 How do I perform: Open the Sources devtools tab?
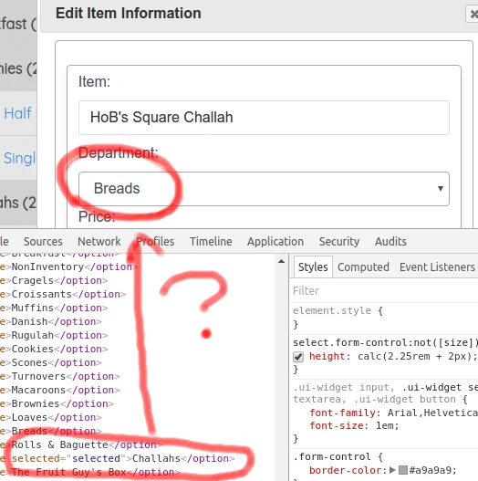click(x=43, y=242)
